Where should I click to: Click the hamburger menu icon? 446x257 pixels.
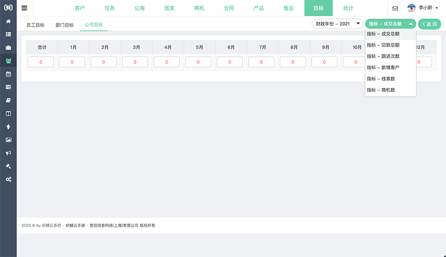point(24,8)
